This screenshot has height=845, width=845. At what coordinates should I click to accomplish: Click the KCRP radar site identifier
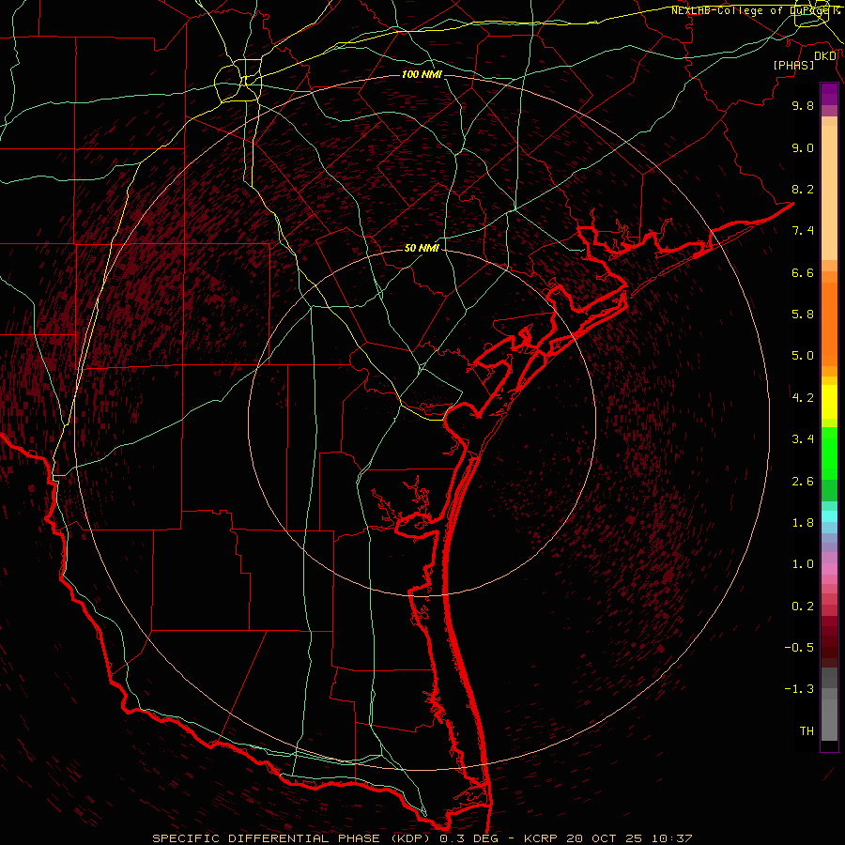(x=543, y=838)
